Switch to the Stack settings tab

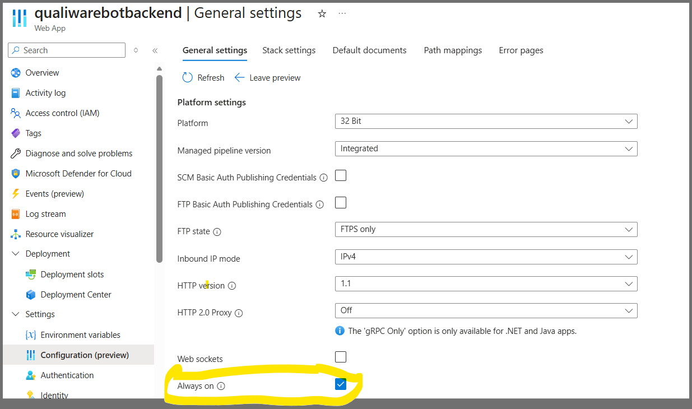(289, 50)
